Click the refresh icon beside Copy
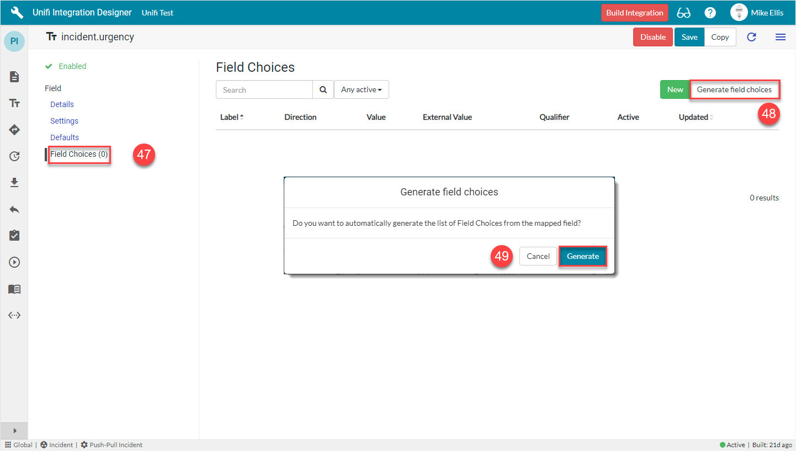 click(751, 37)
